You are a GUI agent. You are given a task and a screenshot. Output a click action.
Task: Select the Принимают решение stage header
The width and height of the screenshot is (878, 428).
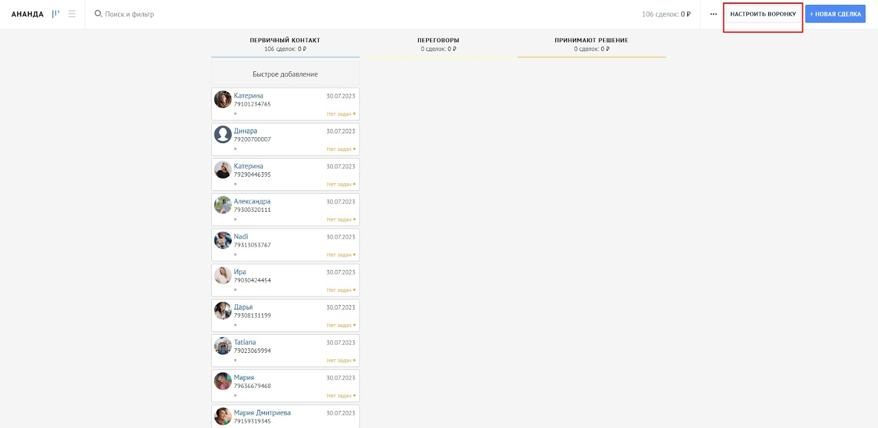[x=591, y=40]
